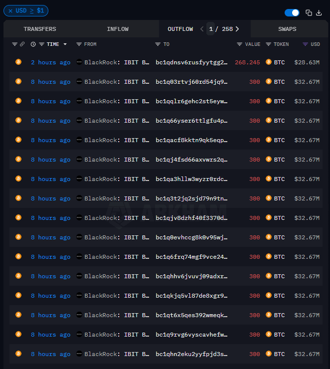Open address bc1qhhv6jvuvj09adxr…
The width and height of the screenshot is (330, 369).
191,276
